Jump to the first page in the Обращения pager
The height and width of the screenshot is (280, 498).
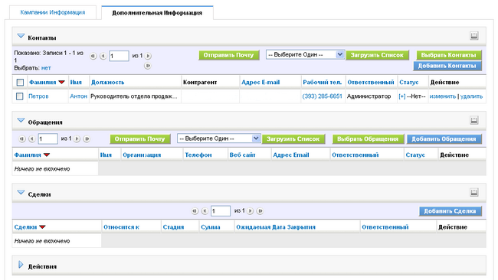click(x=21, y=139)
